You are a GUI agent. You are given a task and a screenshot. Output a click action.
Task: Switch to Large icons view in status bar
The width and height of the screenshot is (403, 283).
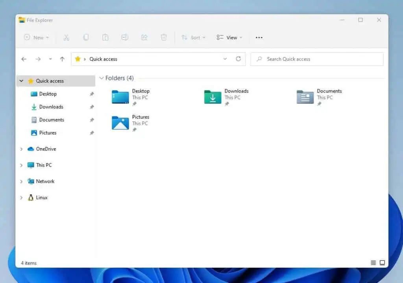[x=382, y=263]
